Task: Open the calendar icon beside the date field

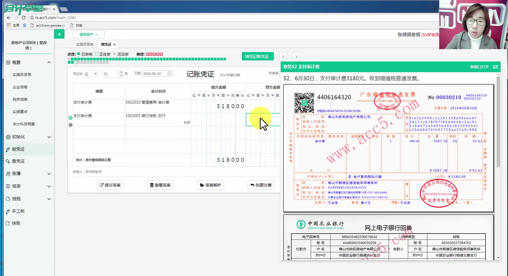Action: coord(169,74)
